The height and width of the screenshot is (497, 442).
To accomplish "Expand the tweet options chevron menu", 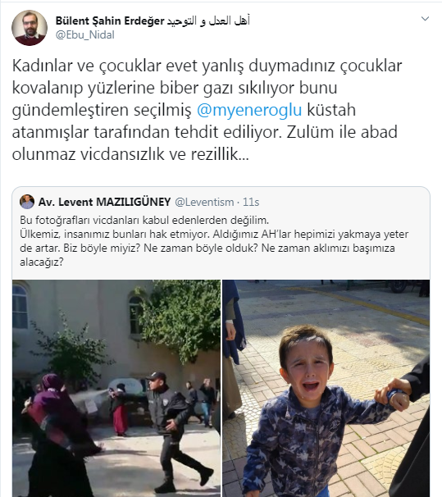I will pyautogui.click(x=425, y=19).
